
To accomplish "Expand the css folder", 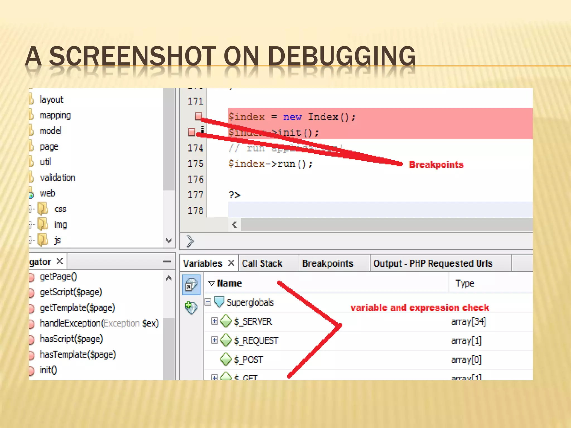I will [31, 209].
